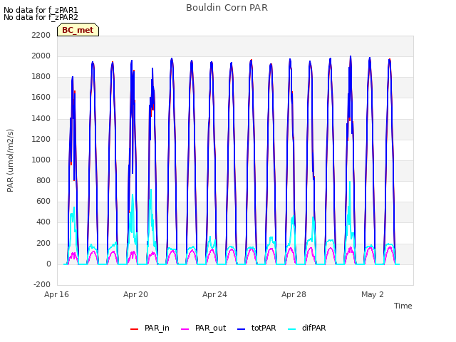Select the PAR_in legend label
The image size is (456, 342).
(x=157, y=328)
